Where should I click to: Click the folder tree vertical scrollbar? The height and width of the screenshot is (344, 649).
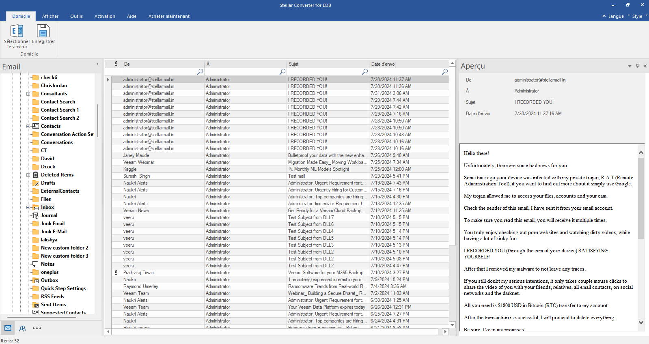[98, 120]
